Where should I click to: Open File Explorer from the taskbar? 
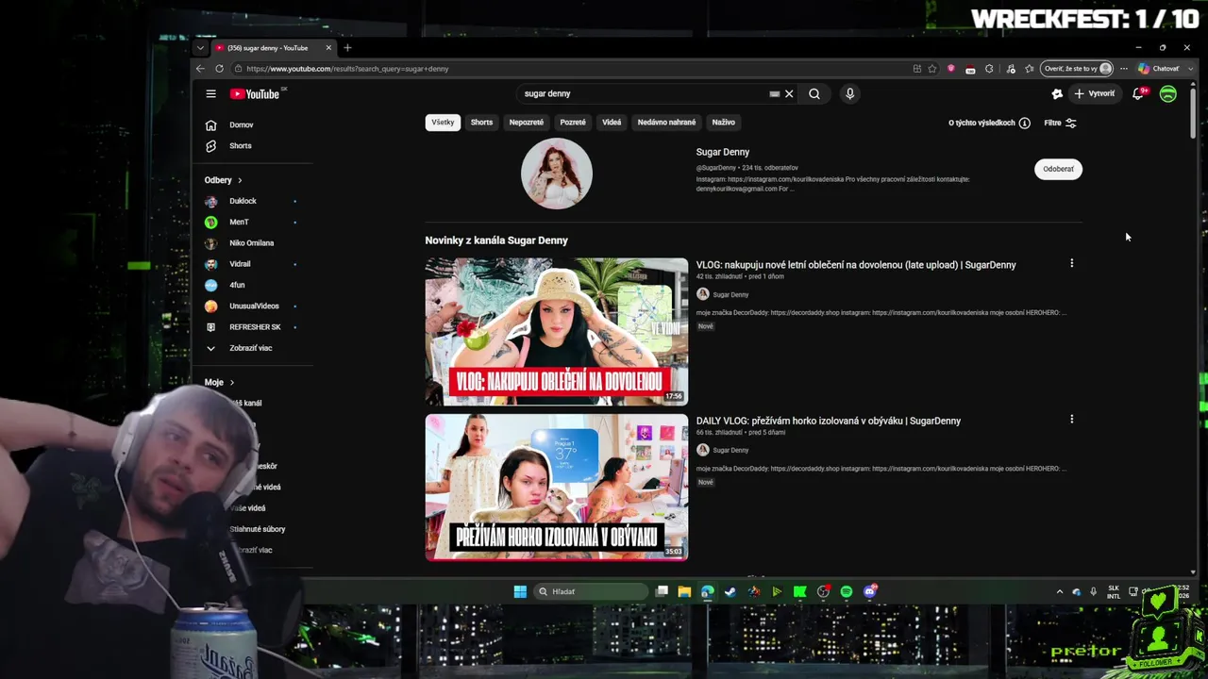tap(684, 591)
